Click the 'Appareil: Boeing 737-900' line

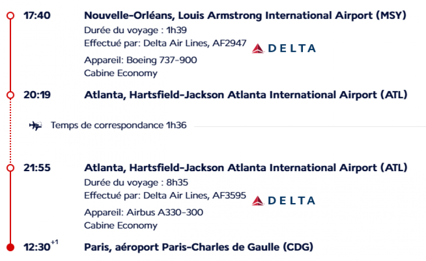[141, 60]
